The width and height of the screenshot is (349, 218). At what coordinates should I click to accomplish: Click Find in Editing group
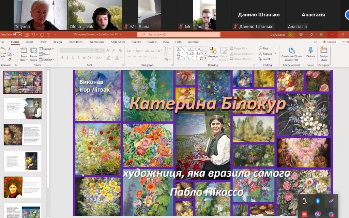(x=263, y=48)
